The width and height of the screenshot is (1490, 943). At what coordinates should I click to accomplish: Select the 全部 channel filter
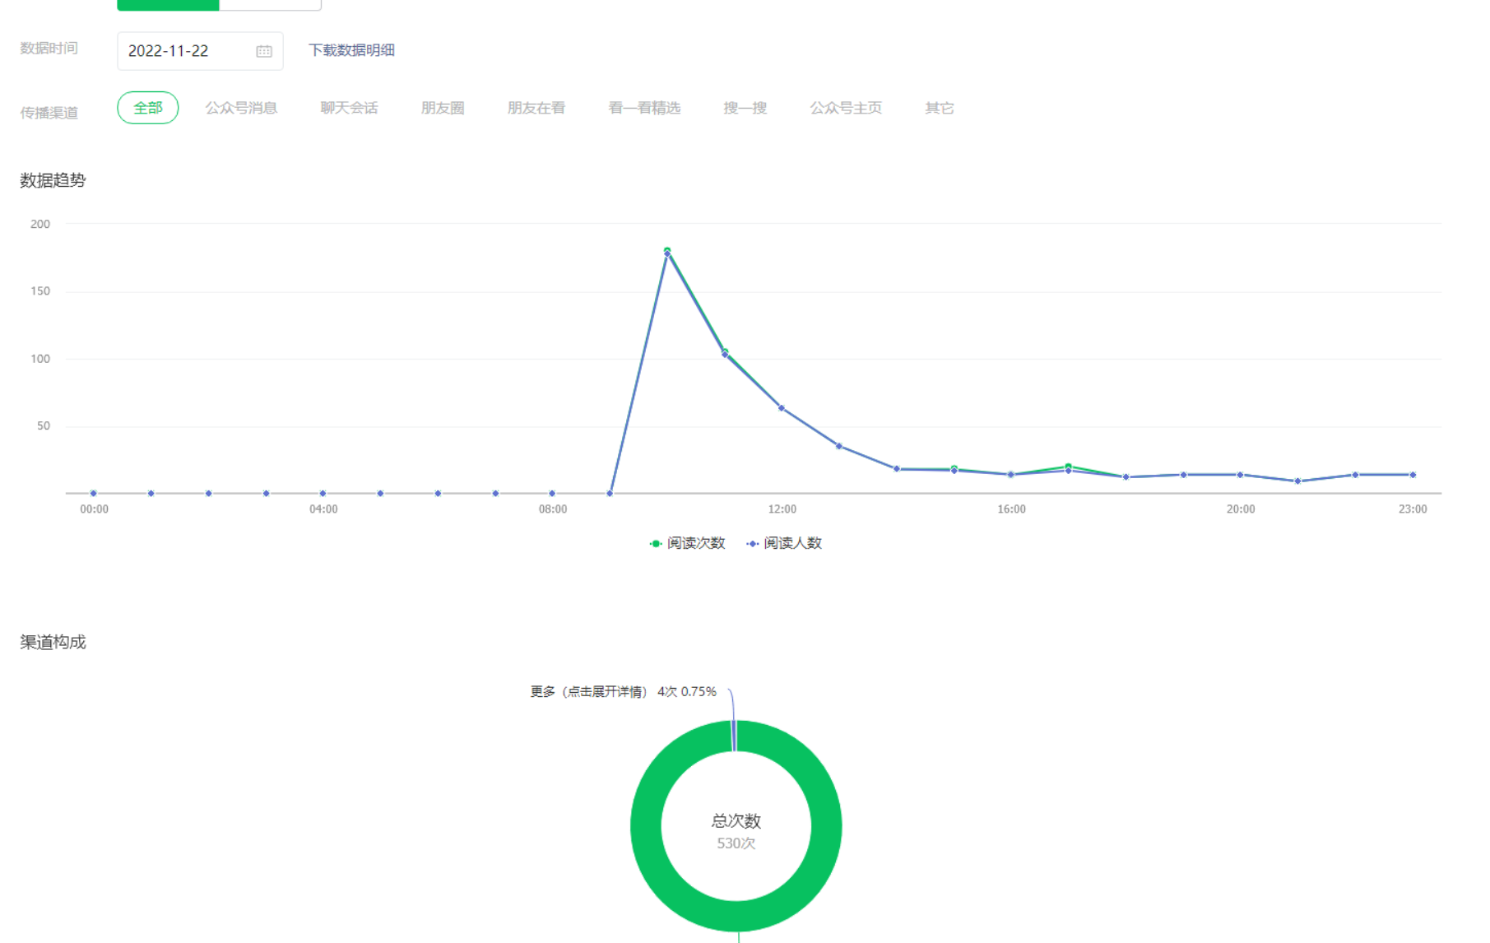[x=148, y=108]
